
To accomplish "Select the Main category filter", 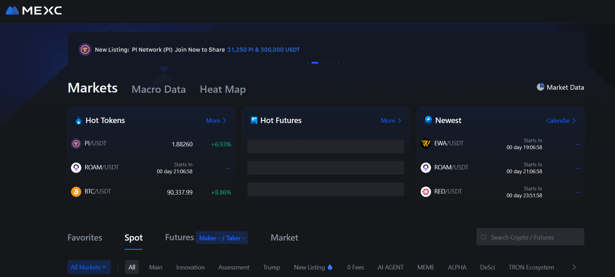I will click(156, 267).
